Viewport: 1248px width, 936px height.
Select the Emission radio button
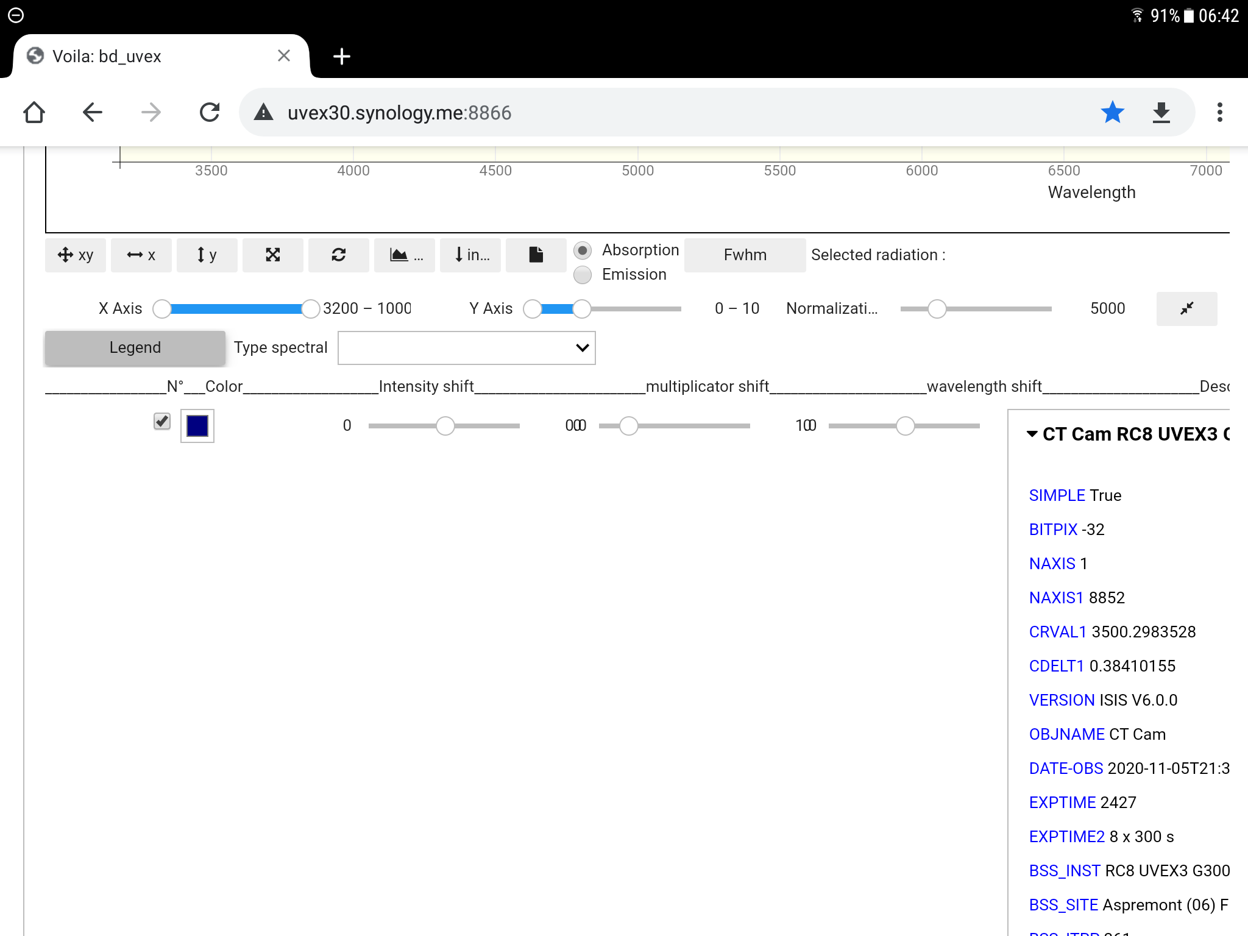point(583,275)
